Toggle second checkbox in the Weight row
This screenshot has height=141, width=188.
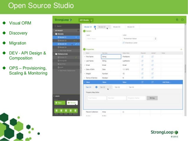(152, 74)
